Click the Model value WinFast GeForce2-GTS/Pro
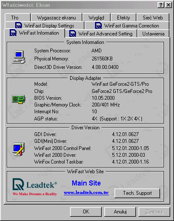Image resolution: width=174 pixels, height=221 pixels. tap(120, 84)
